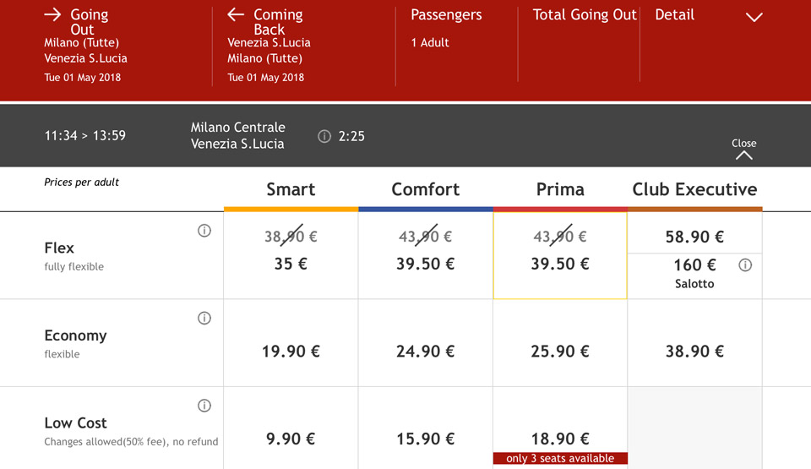Click the Going Out right arrow icon

coord(52,14)
